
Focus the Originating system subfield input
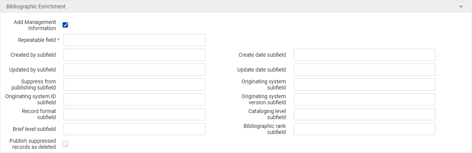pos(364,84)
